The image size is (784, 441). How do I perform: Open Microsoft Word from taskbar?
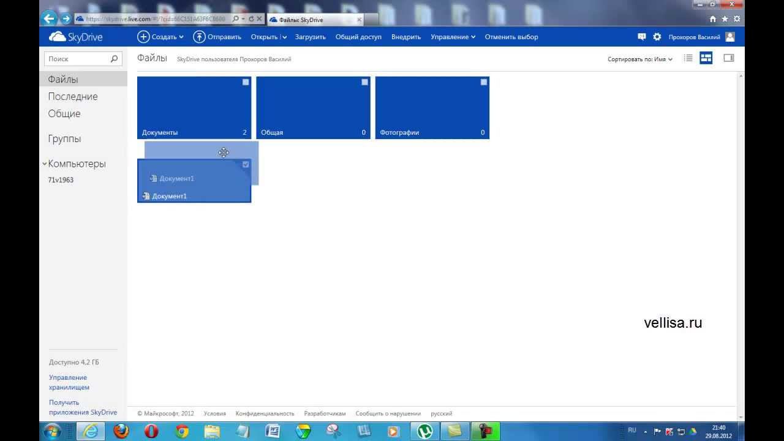coord(273,431)
